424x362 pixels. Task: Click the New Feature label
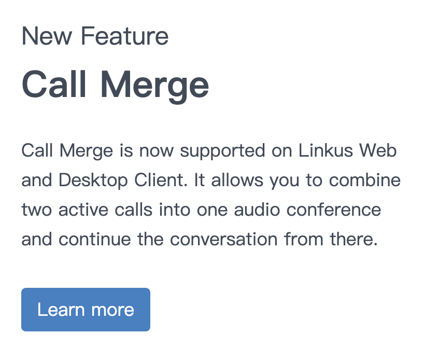tap(95, 37)
